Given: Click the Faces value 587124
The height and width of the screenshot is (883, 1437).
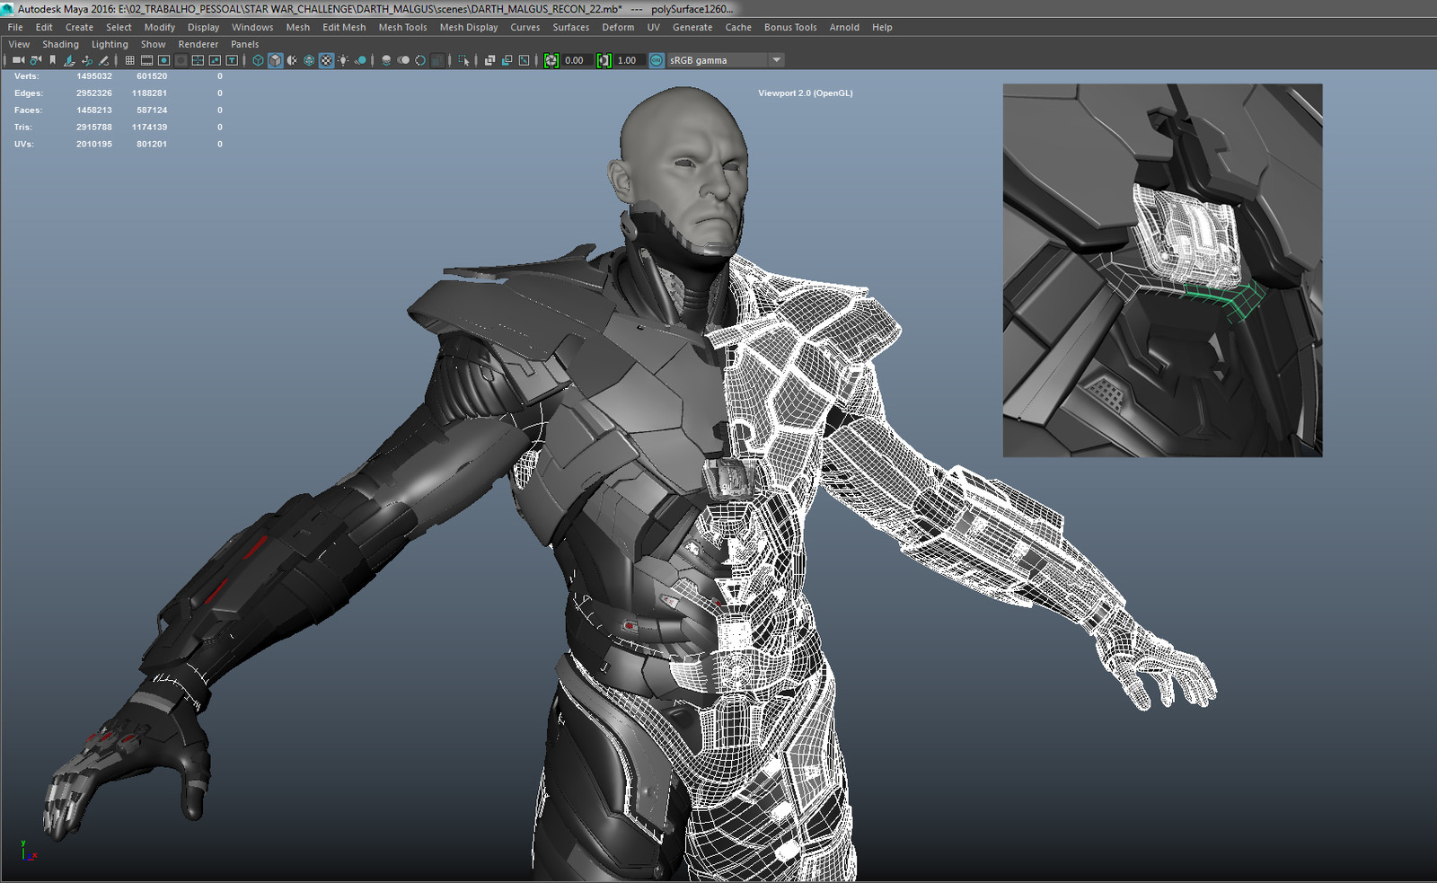Looking at the screenshot, I should 152,110.
